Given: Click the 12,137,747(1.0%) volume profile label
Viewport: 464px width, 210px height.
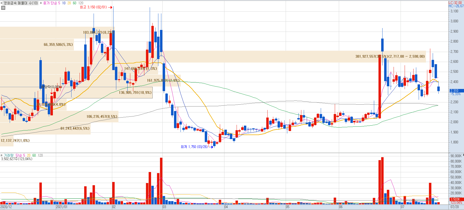Looking at the screenshot, I should click(15, 140).
